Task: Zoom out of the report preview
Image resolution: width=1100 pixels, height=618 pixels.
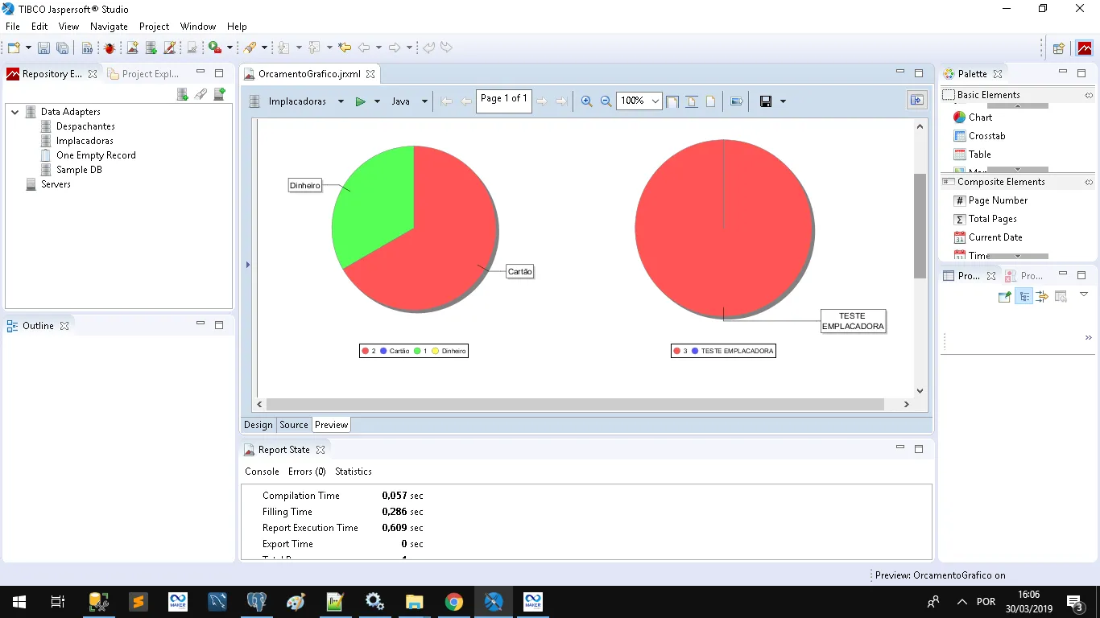Action: coord(606,101)
